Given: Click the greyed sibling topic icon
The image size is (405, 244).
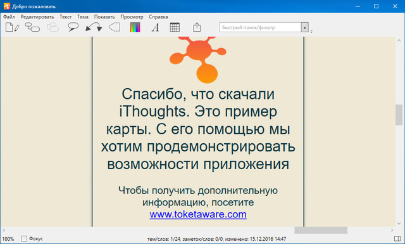Looking at the screenshot, I should click(53, 27).
